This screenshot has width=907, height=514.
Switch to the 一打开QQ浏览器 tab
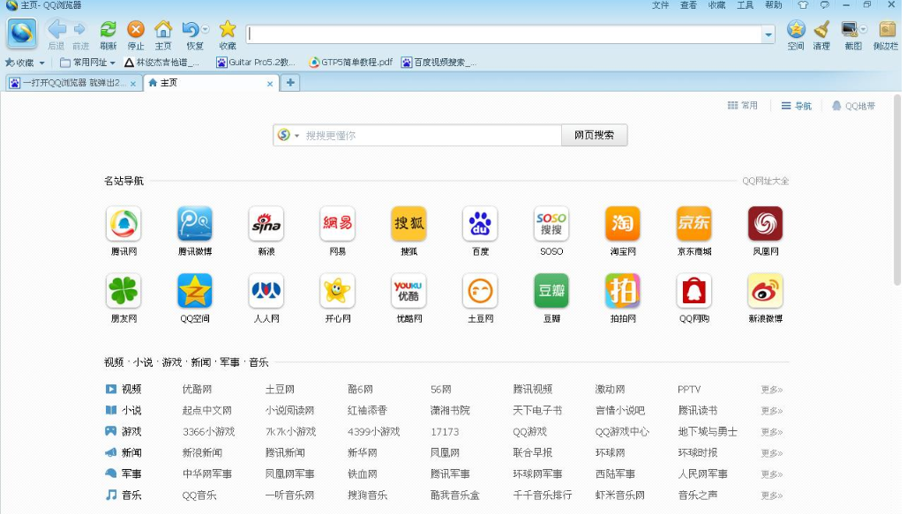click(69, 83)
